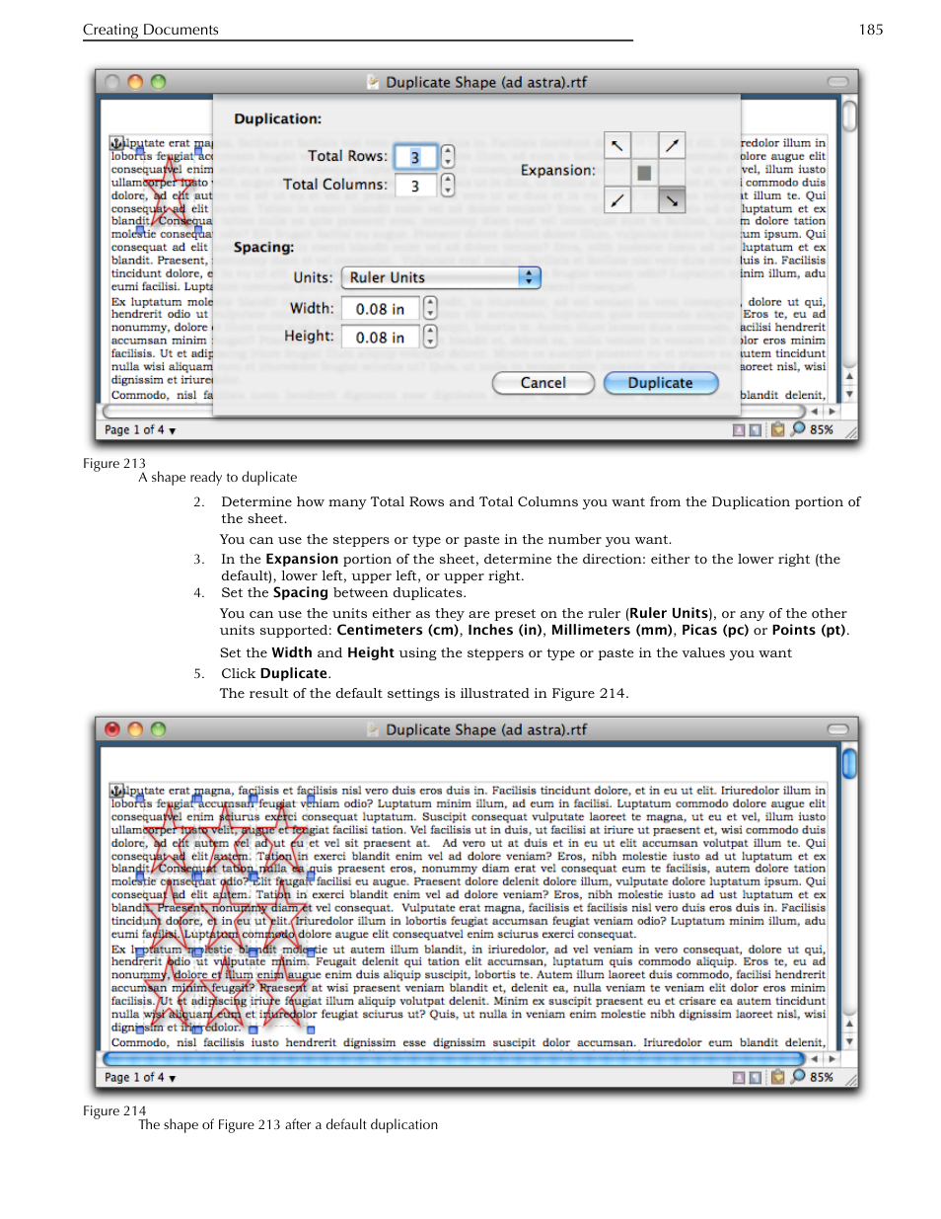Toggle toolbar pill button in Duplication sheet window

[837, 82]
